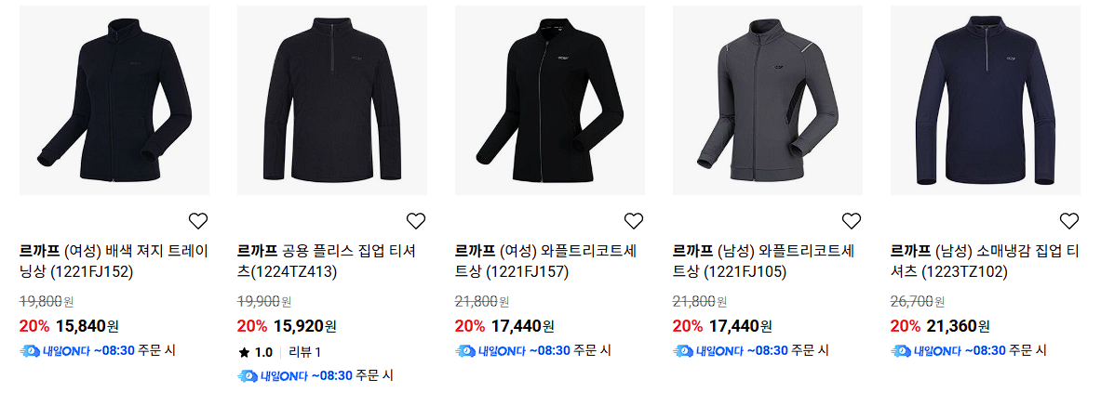Toggle wishlist heart for product 1221FJ152
The image size is (1101, 393).
198,221
